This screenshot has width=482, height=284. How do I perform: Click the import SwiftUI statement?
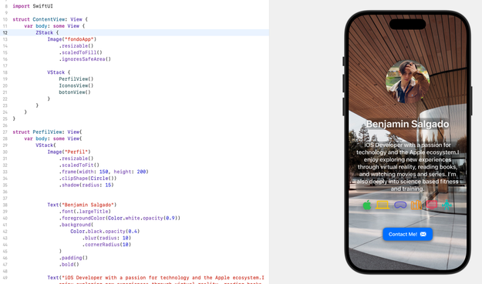coord(32,6)
